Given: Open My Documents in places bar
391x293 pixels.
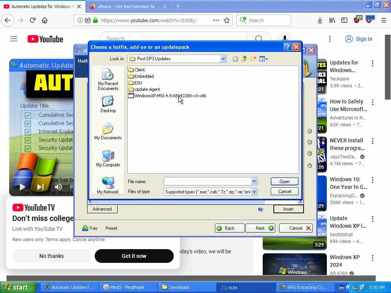Looking at the screenshot, I should (x=108, y=131).
